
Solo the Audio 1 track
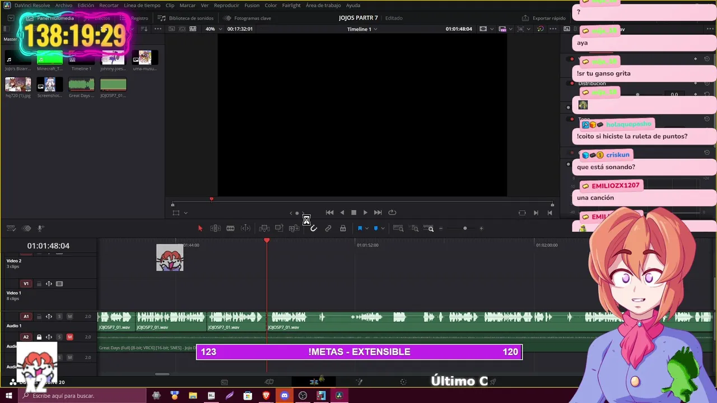point(59,317)
